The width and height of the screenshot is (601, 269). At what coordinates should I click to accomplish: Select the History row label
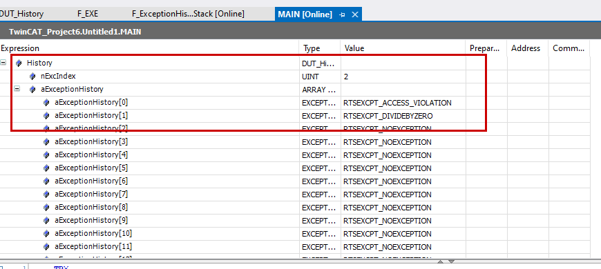tap(39, 63)
